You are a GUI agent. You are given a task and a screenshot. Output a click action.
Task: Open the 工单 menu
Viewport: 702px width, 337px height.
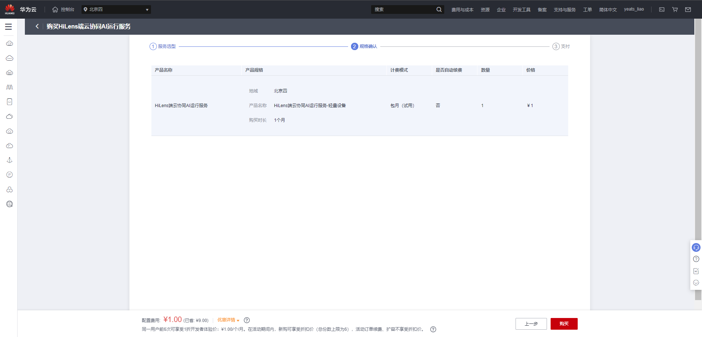click(588, 10)
